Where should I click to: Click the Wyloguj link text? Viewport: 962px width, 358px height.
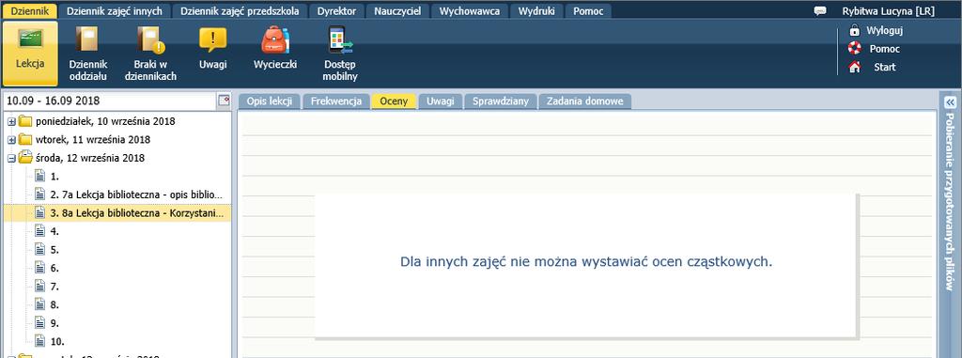884,30
